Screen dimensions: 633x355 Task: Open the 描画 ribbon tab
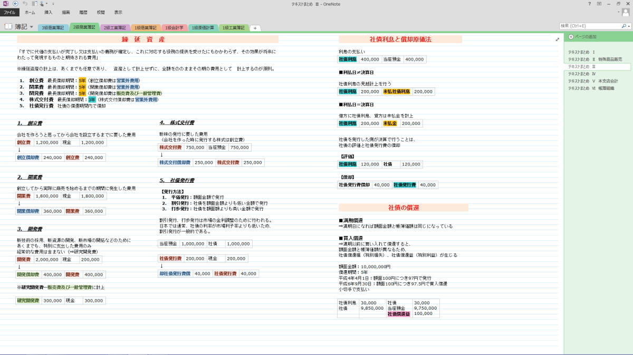[65, 12]
